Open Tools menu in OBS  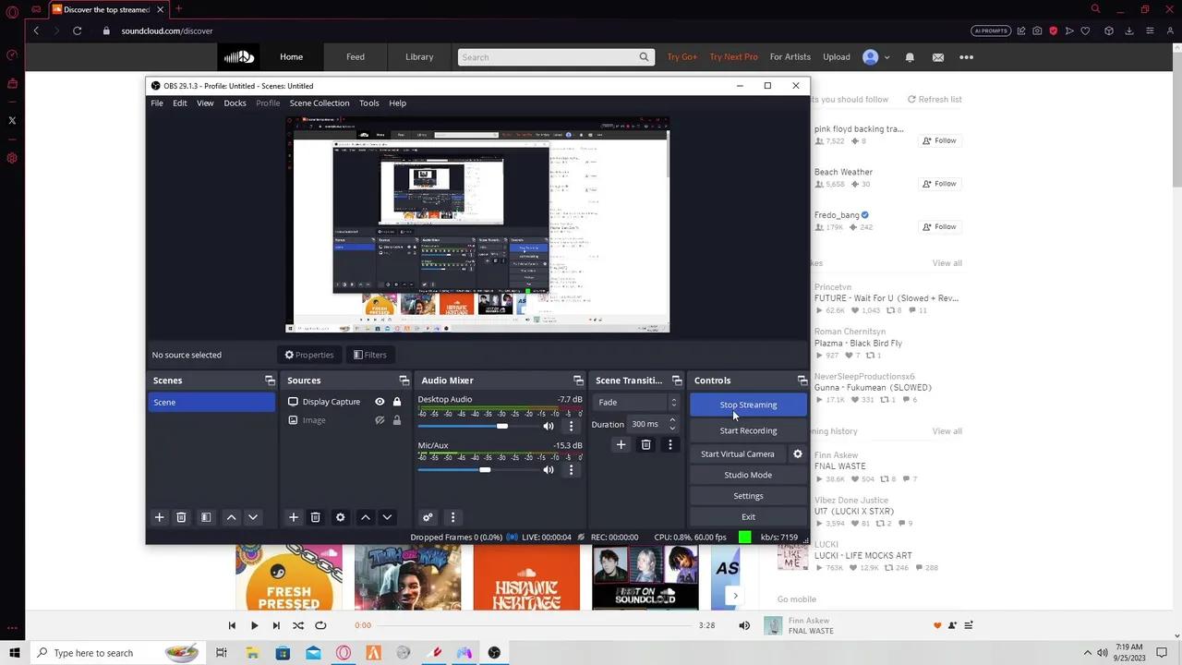pos(369,103)
